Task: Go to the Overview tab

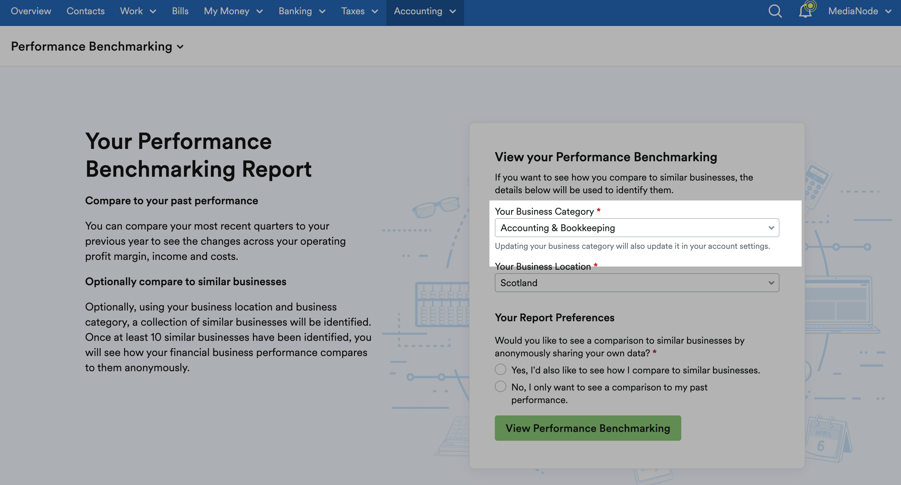Action: (x=31, y=11)
